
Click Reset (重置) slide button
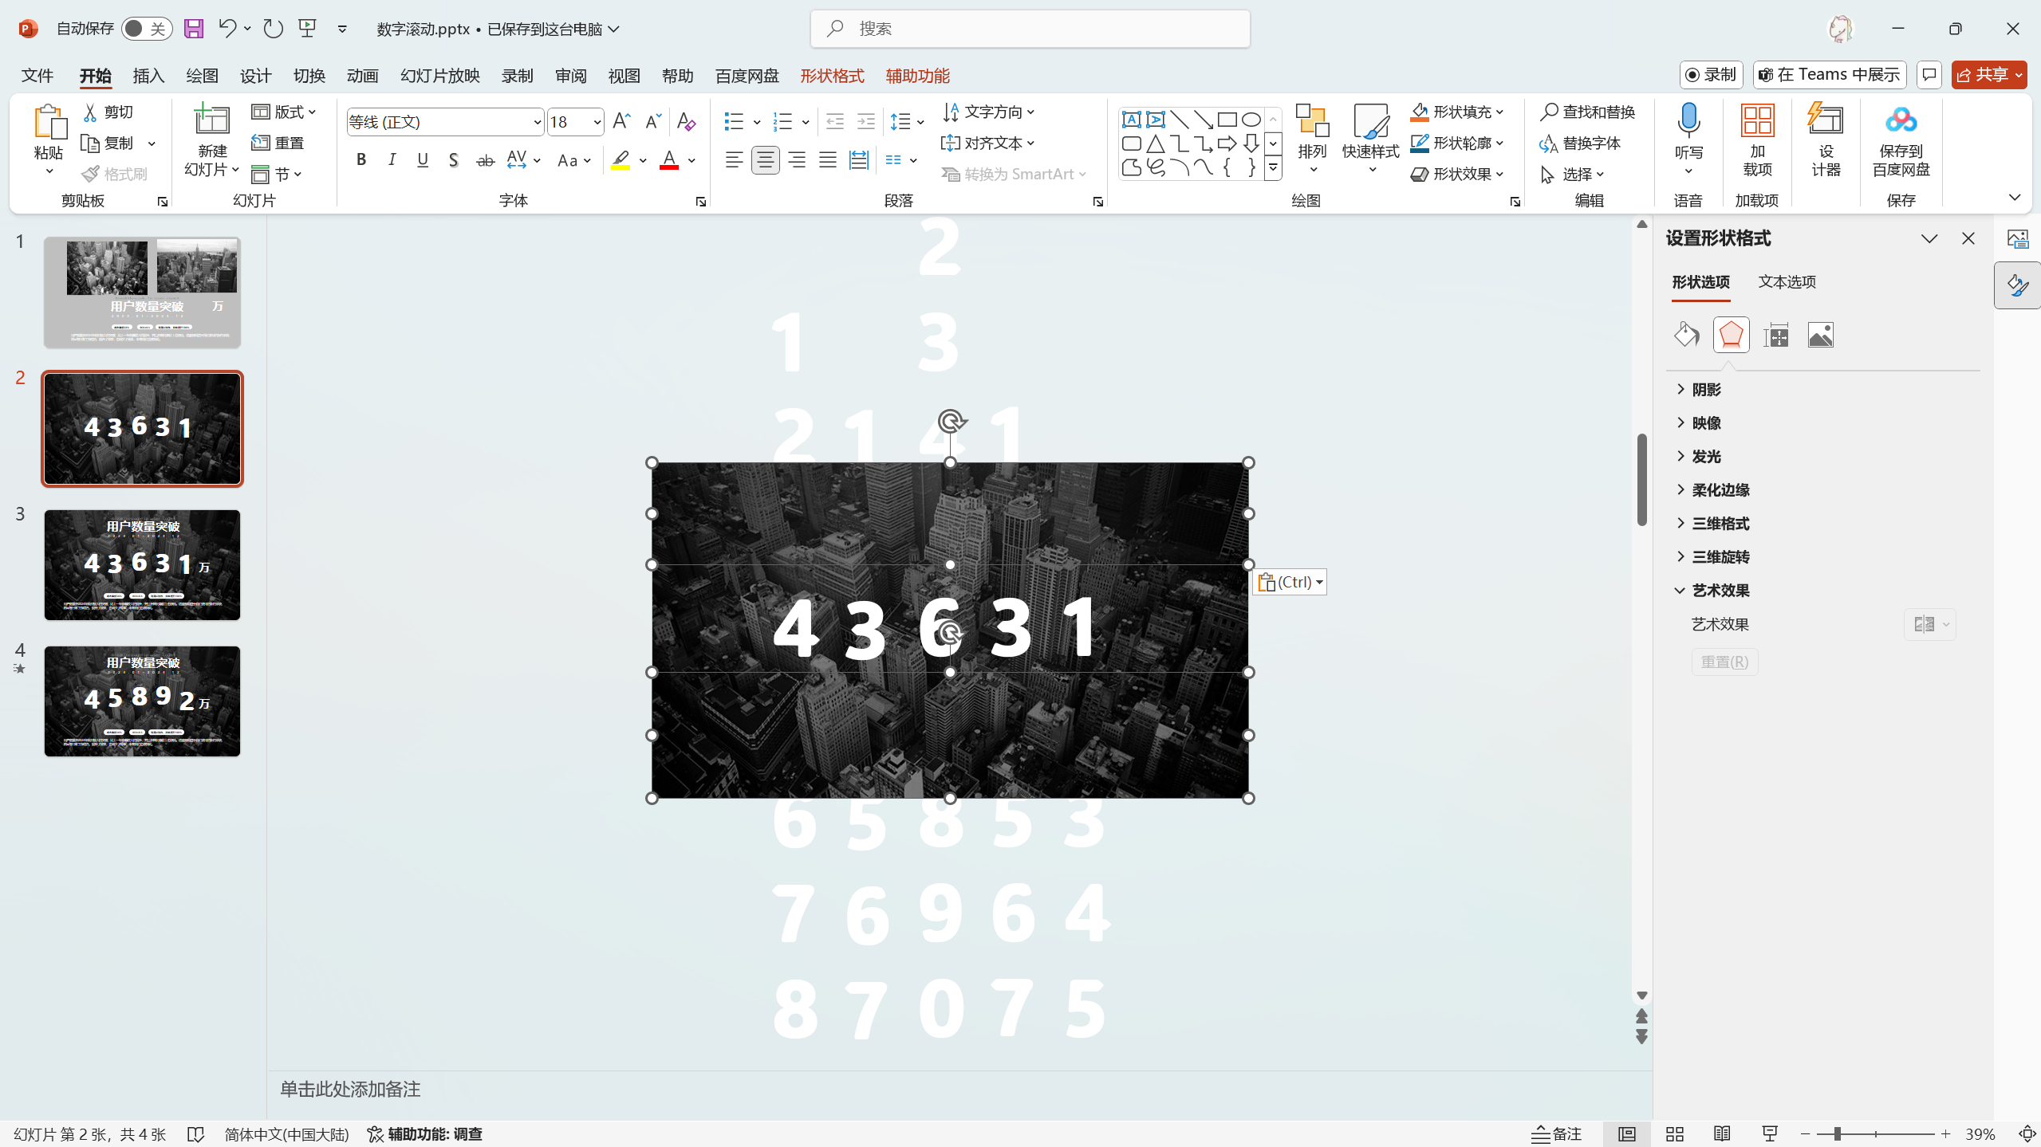(278, 143)
